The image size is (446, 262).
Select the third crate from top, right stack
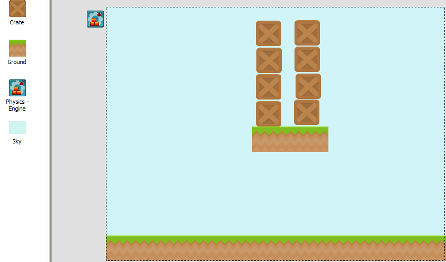click(308, 86)
